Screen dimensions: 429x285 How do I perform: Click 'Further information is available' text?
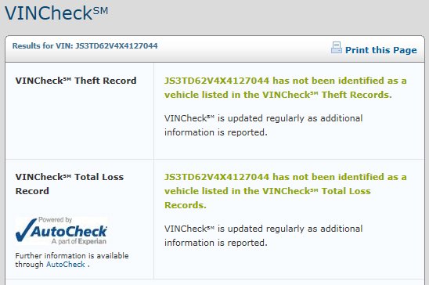pos(72,256)
